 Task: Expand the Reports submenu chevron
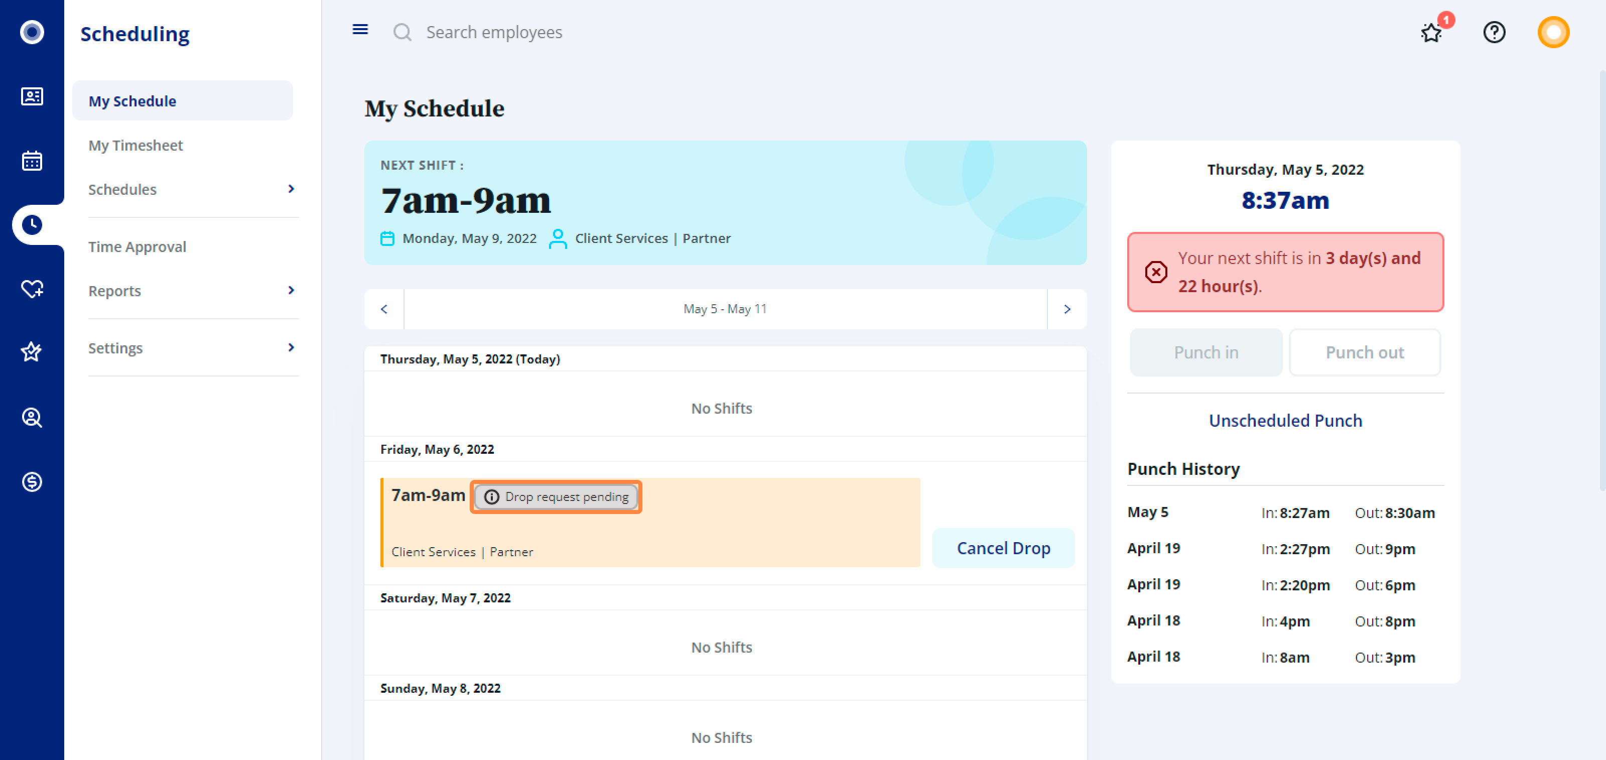point(291,291)
